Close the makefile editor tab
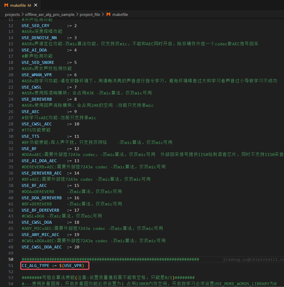 tap(36, 5)
